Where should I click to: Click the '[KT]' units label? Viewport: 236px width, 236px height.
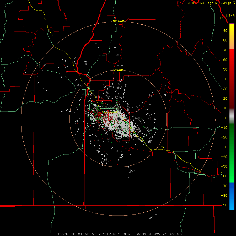click(x=224, y=18)
